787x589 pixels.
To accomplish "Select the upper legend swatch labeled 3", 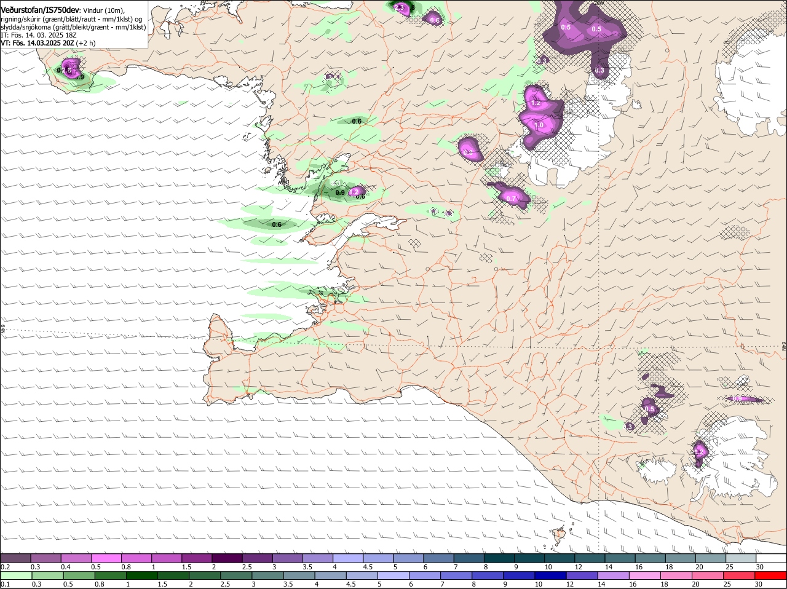I will 288,558.
